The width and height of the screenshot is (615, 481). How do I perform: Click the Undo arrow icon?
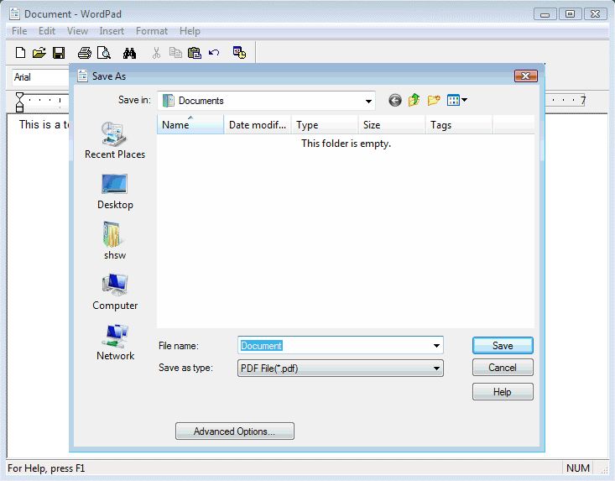click(x=214, y=53)
